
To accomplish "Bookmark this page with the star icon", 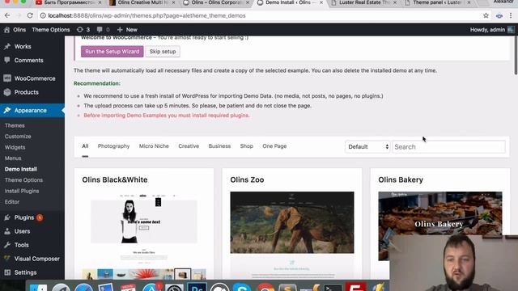I will (x=486, y=15).
